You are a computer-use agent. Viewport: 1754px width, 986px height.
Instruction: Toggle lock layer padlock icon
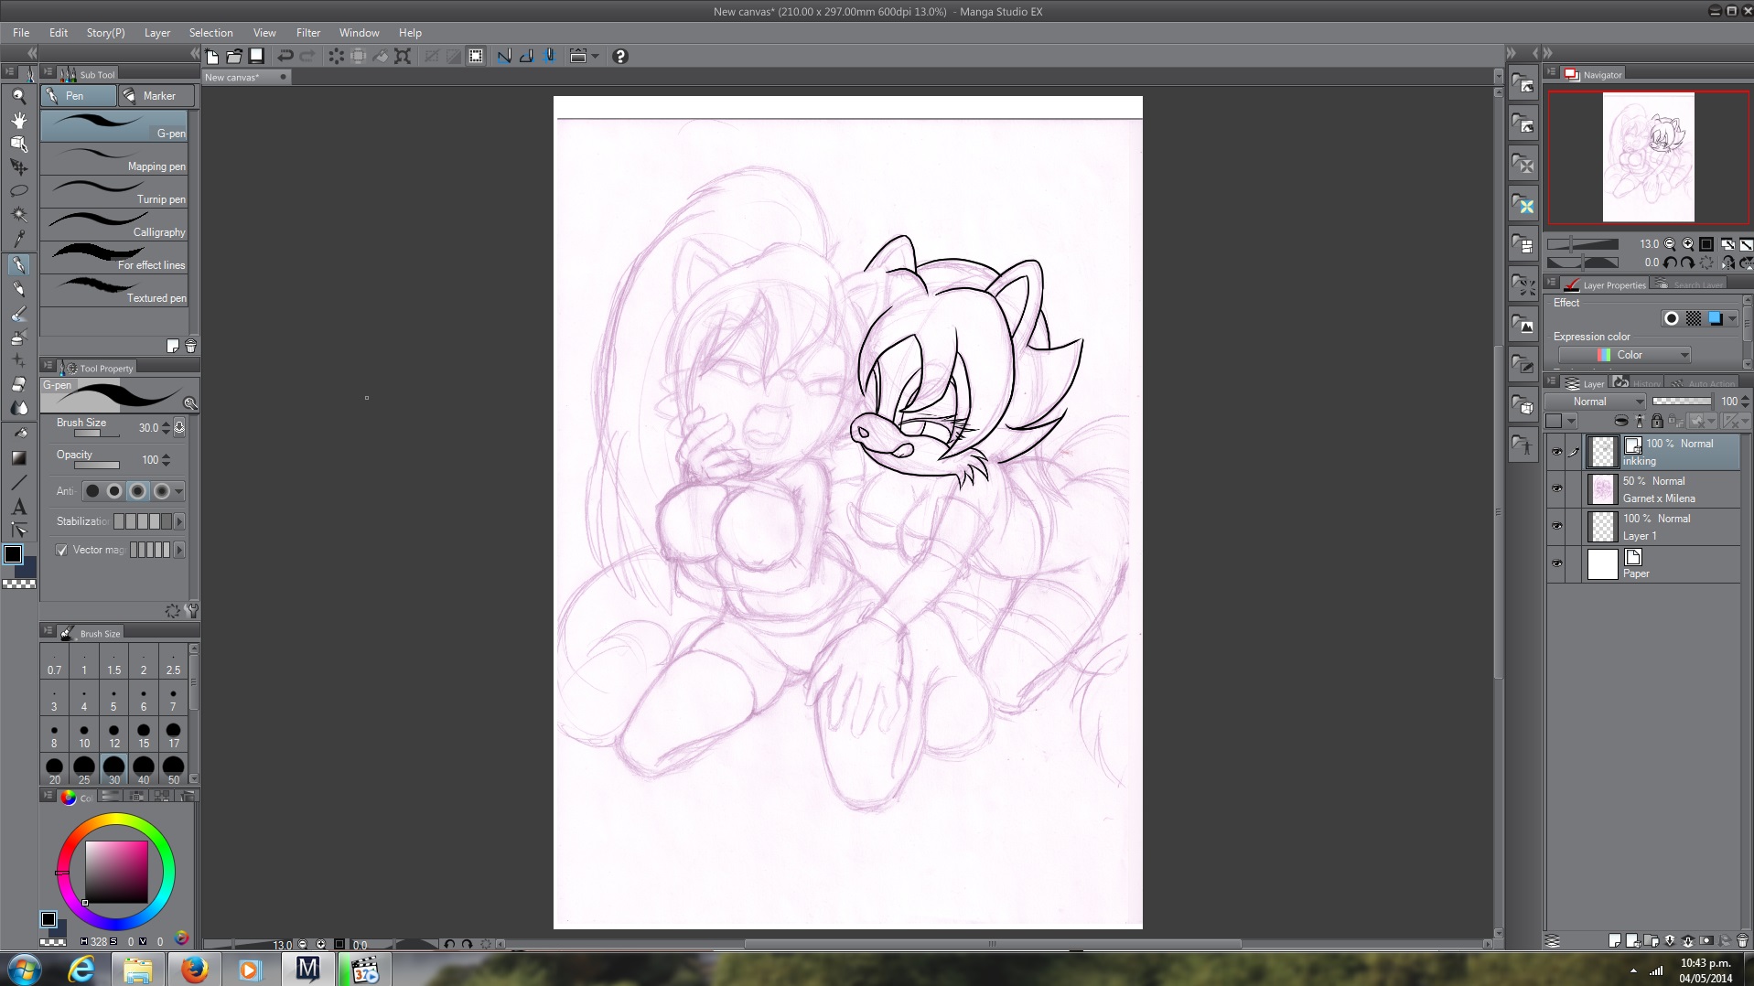(x=1657, y=421)
